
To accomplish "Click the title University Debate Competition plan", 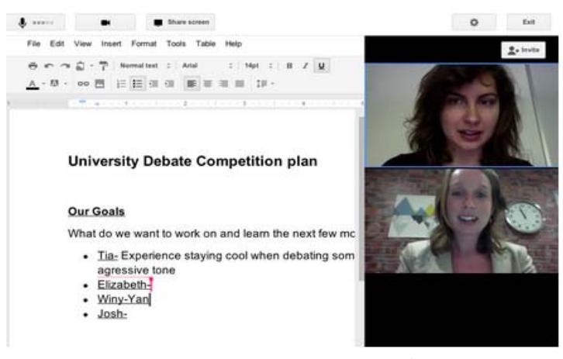I will [193, 161].
